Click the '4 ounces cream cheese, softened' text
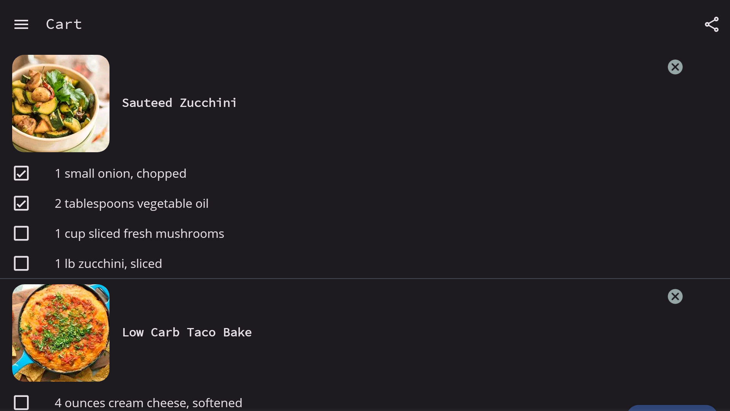Viewport: 730px width, 411px height. click(148, 403)
